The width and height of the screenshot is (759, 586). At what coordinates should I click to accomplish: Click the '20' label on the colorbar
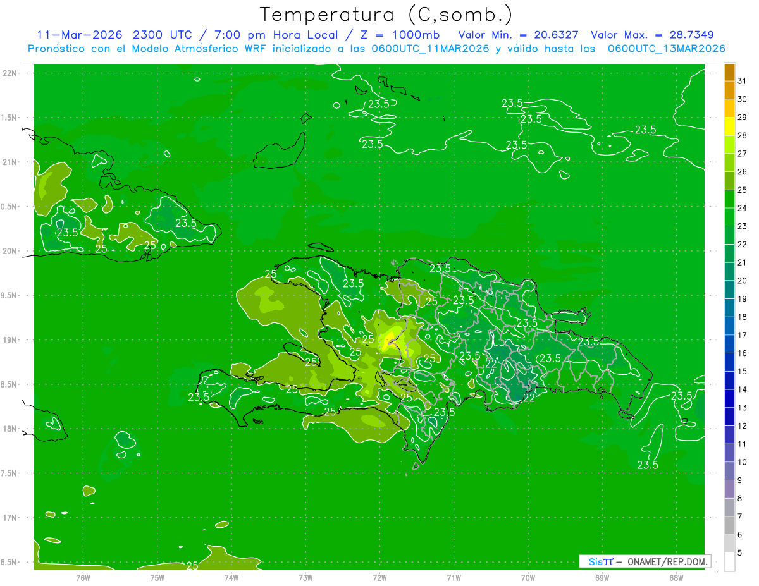[742, 281]
